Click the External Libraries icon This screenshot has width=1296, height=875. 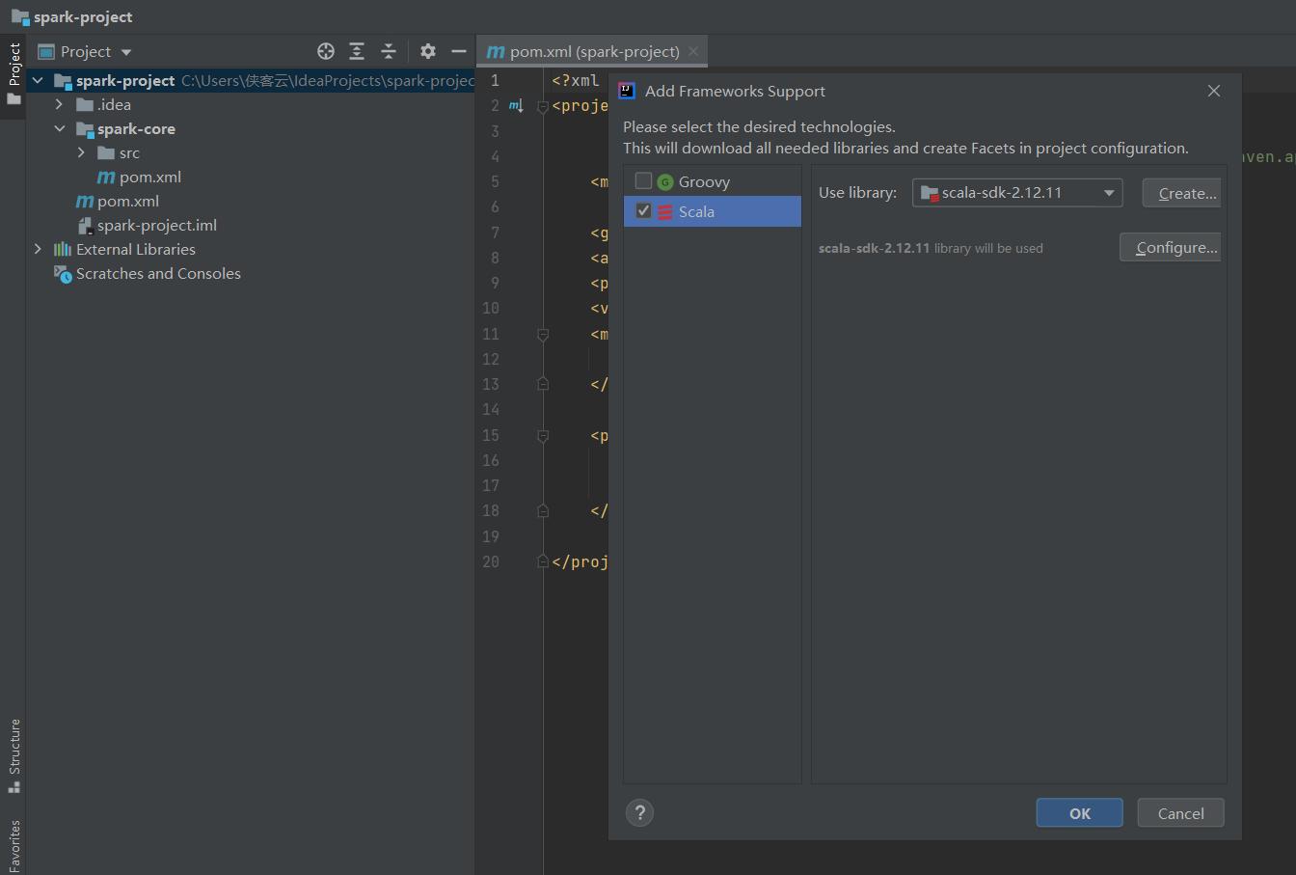click(x=63, y=249)
